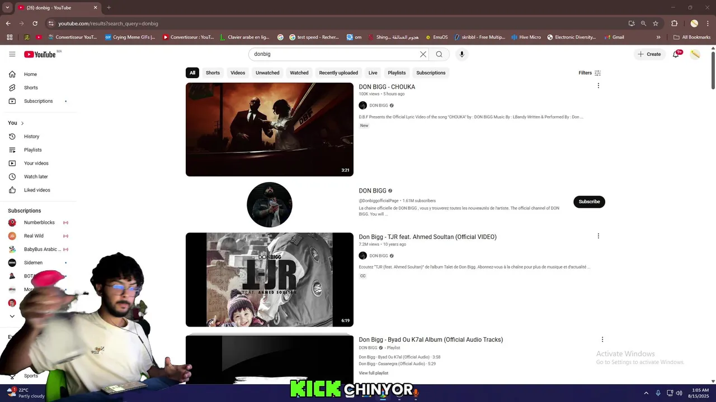Select the Live filter chip
Viewport: 716px width, 402px height.
tap(373, 73)
